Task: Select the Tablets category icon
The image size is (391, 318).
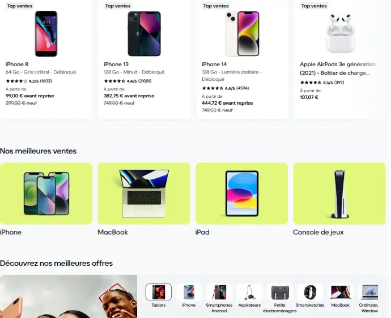Action: [x=159, y=292]
